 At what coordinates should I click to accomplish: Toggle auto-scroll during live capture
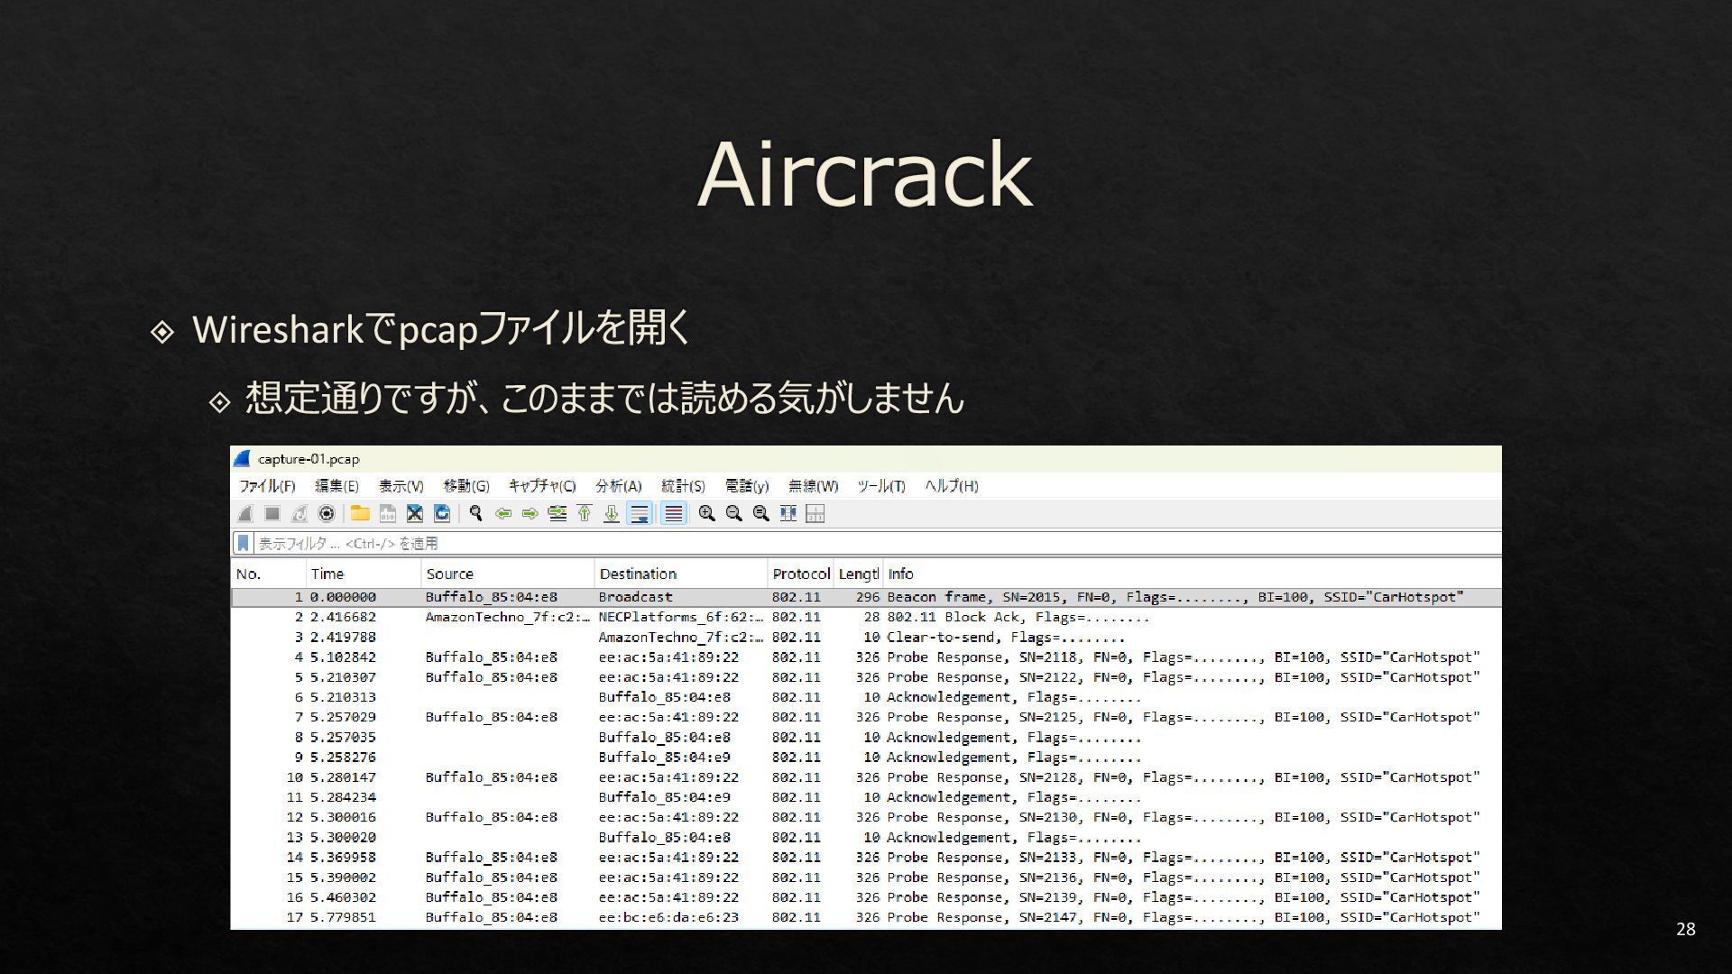coord(639,514)
